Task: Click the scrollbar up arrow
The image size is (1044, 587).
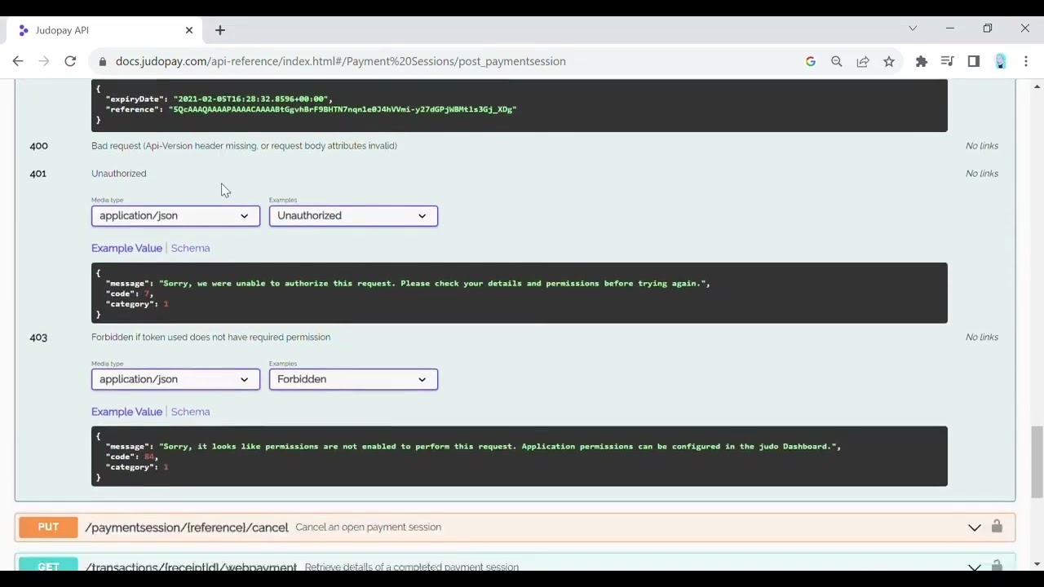Action: point(1037,86)
